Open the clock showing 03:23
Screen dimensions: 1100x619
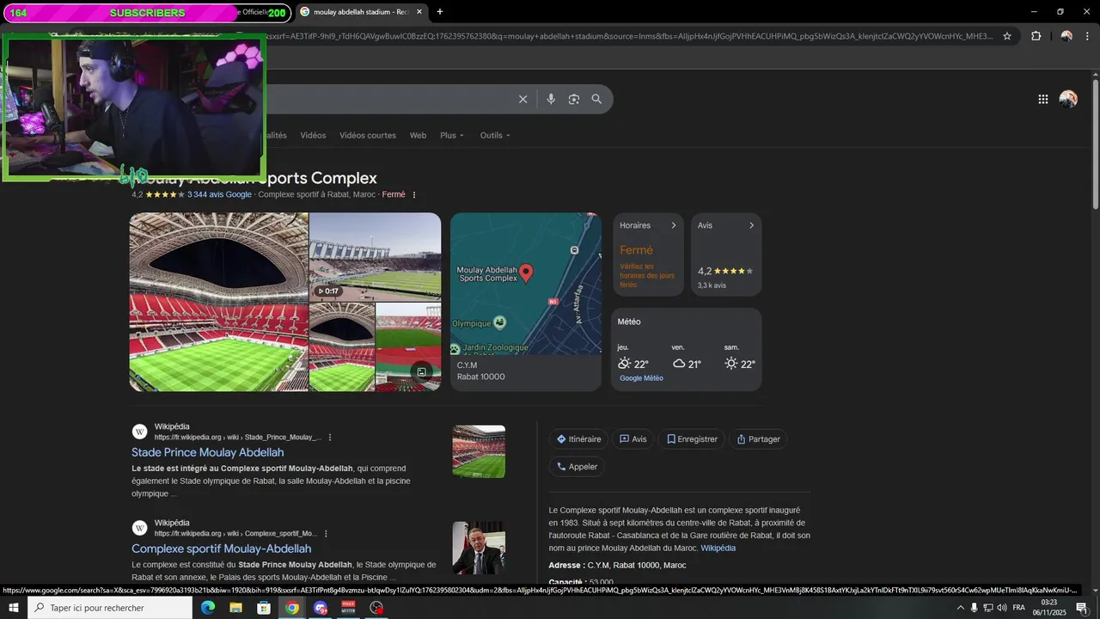pyautogui.click(x=1048, y=608)
